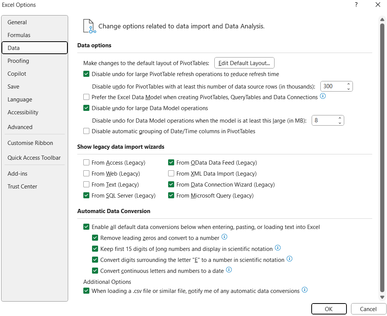Show info for Remove leading zeros option
Viewport: 387px width, 316px height.
coord(224,237)
